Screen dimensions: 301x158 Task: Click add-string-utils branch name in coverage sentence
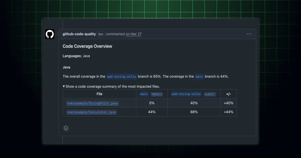(121, 77)
